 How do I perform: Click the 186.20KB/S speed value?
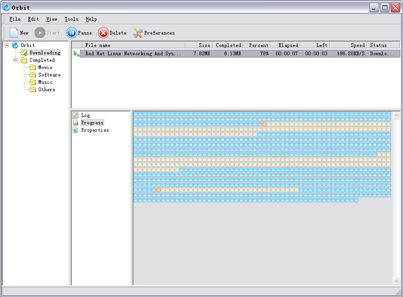click(x=351, y=53)
